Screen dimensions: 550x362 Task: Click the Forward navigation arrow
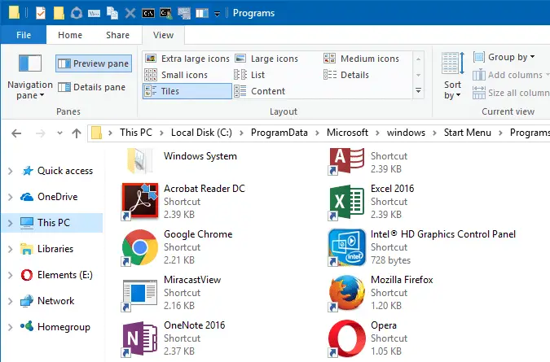pyautogui.click(x=41, y=133)
